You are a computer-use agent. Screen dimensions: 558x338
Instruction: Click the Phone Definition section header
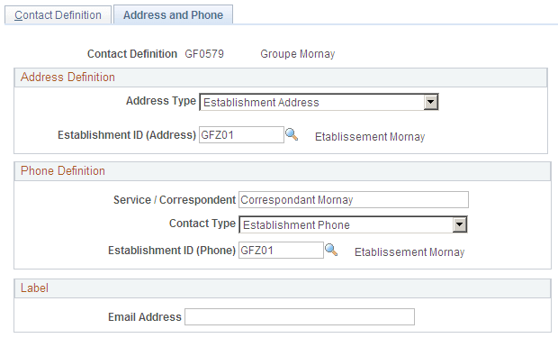pyautogui.click(x=283, y=171)
